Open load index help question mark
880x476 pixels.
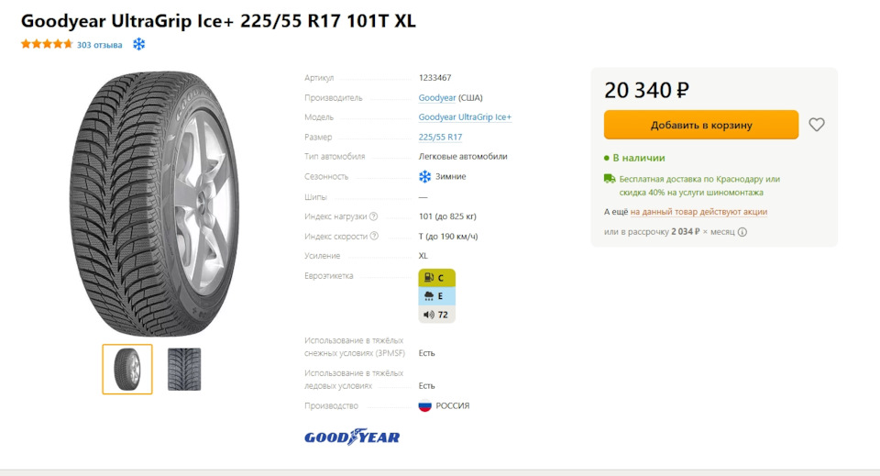tap(374, 216)
